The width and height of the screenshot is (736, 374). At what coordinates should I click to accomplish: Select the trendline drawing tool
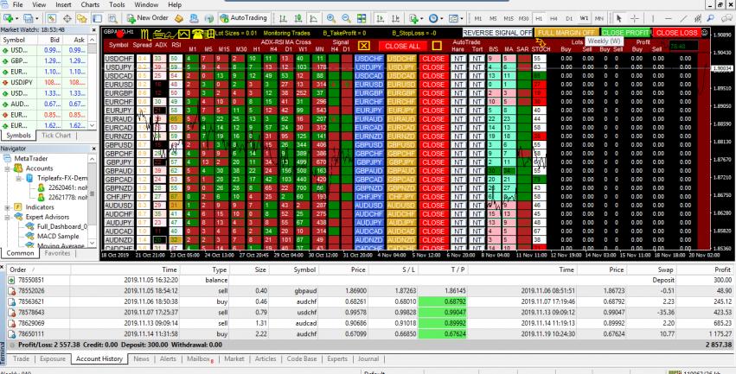point(683,19)
